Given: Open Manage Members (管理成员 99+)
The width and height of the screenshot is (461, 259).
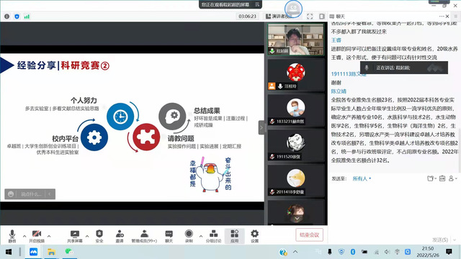Looking at the screenshot, I should point(144,236).
